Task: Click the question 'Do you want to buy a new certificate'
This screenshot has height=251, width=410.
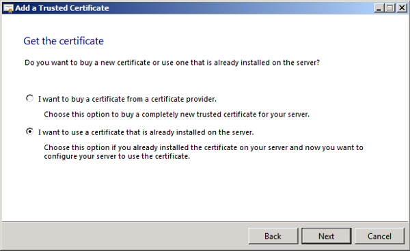Action: click(172, 63)
